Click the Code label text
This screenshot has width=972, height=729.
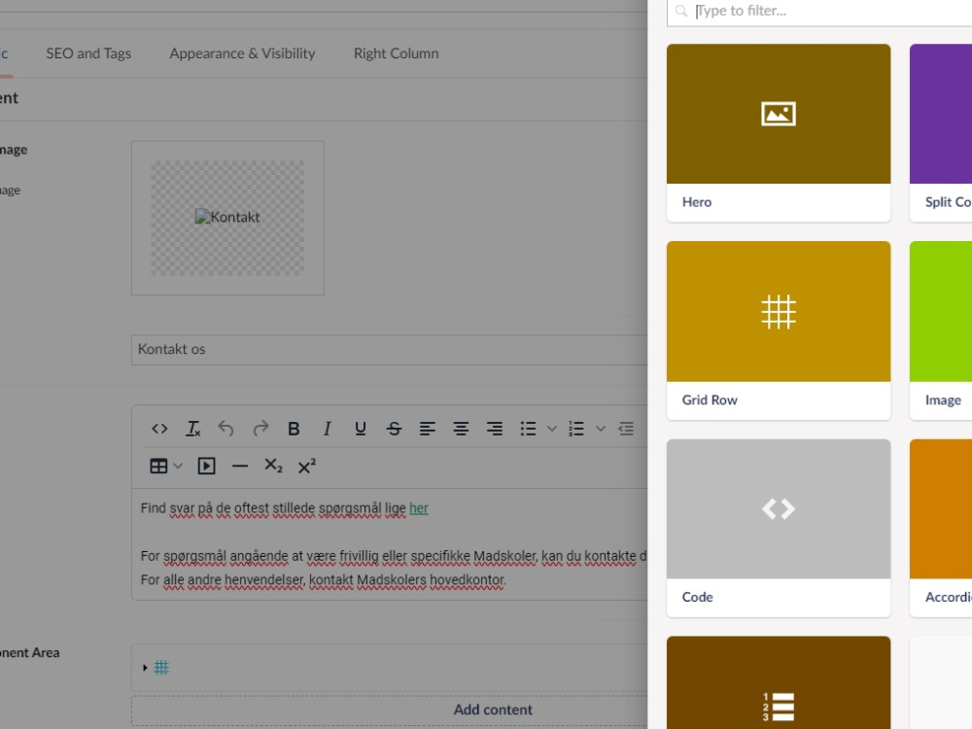tap(697, 597)
